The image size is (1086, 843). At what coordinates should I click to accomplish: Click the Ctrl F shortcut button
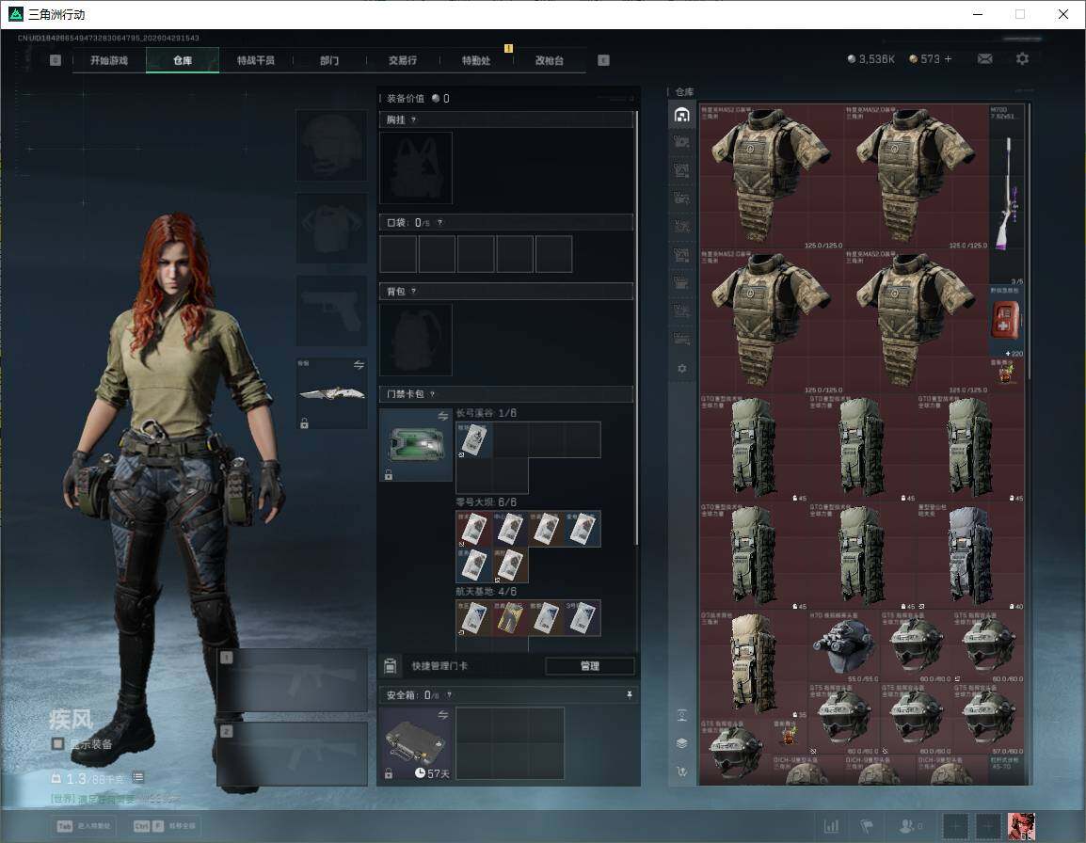165,826
